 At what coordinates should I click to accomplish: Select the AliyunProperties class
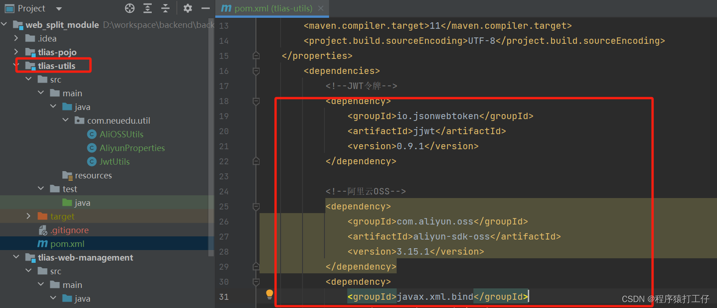point(132,148)
